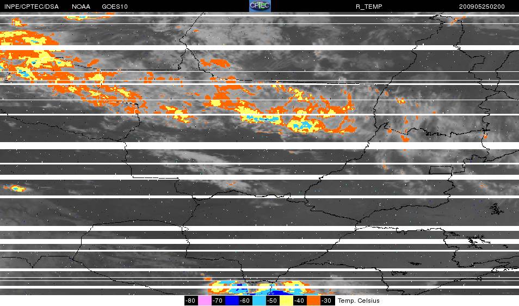519x306 pixels.
Task: Click the INPE/CPTEC/DSA header label
Action: (x=32, y=7)
